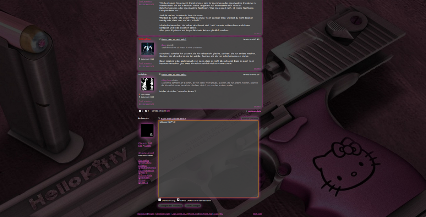This screenshot has width=426, height=217.
Task: Click the 'Antworten' heading
Action: [144, 118]
